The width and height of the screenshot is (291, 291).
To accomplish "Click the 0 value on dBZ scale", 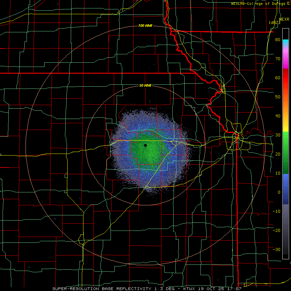I will coord(279,192).
